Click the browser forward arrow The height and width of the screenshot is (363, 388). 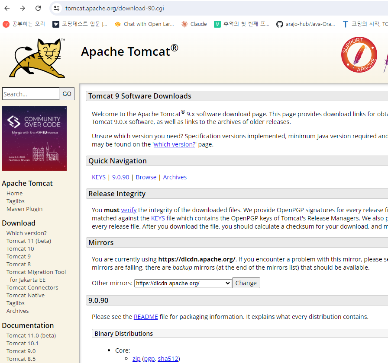point(23,8)
